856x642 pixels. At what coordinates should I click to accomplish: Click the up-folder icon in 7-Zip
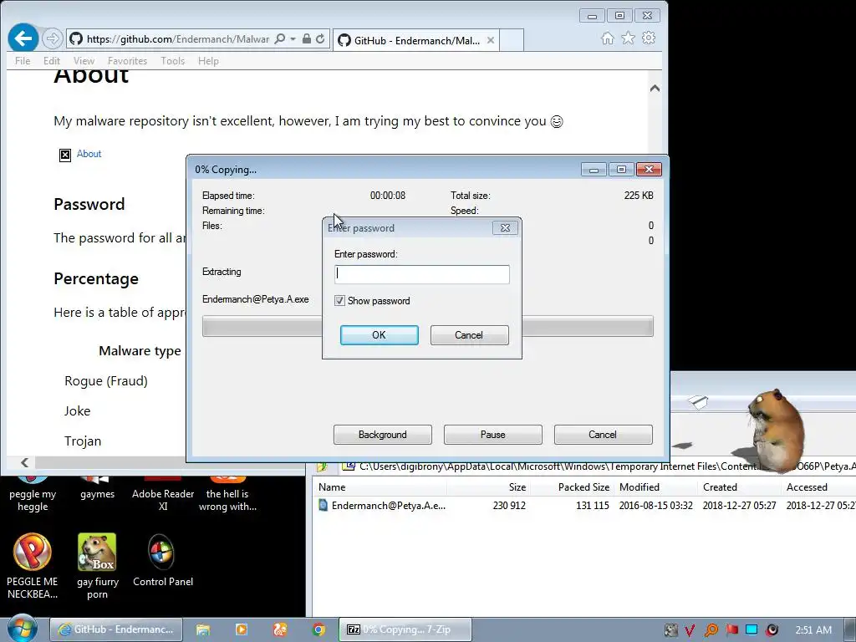(x=322, y=467)
